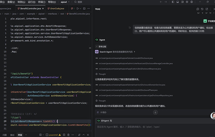
Task: Split the editor with split icon
Action: click(x=84, y=8)
